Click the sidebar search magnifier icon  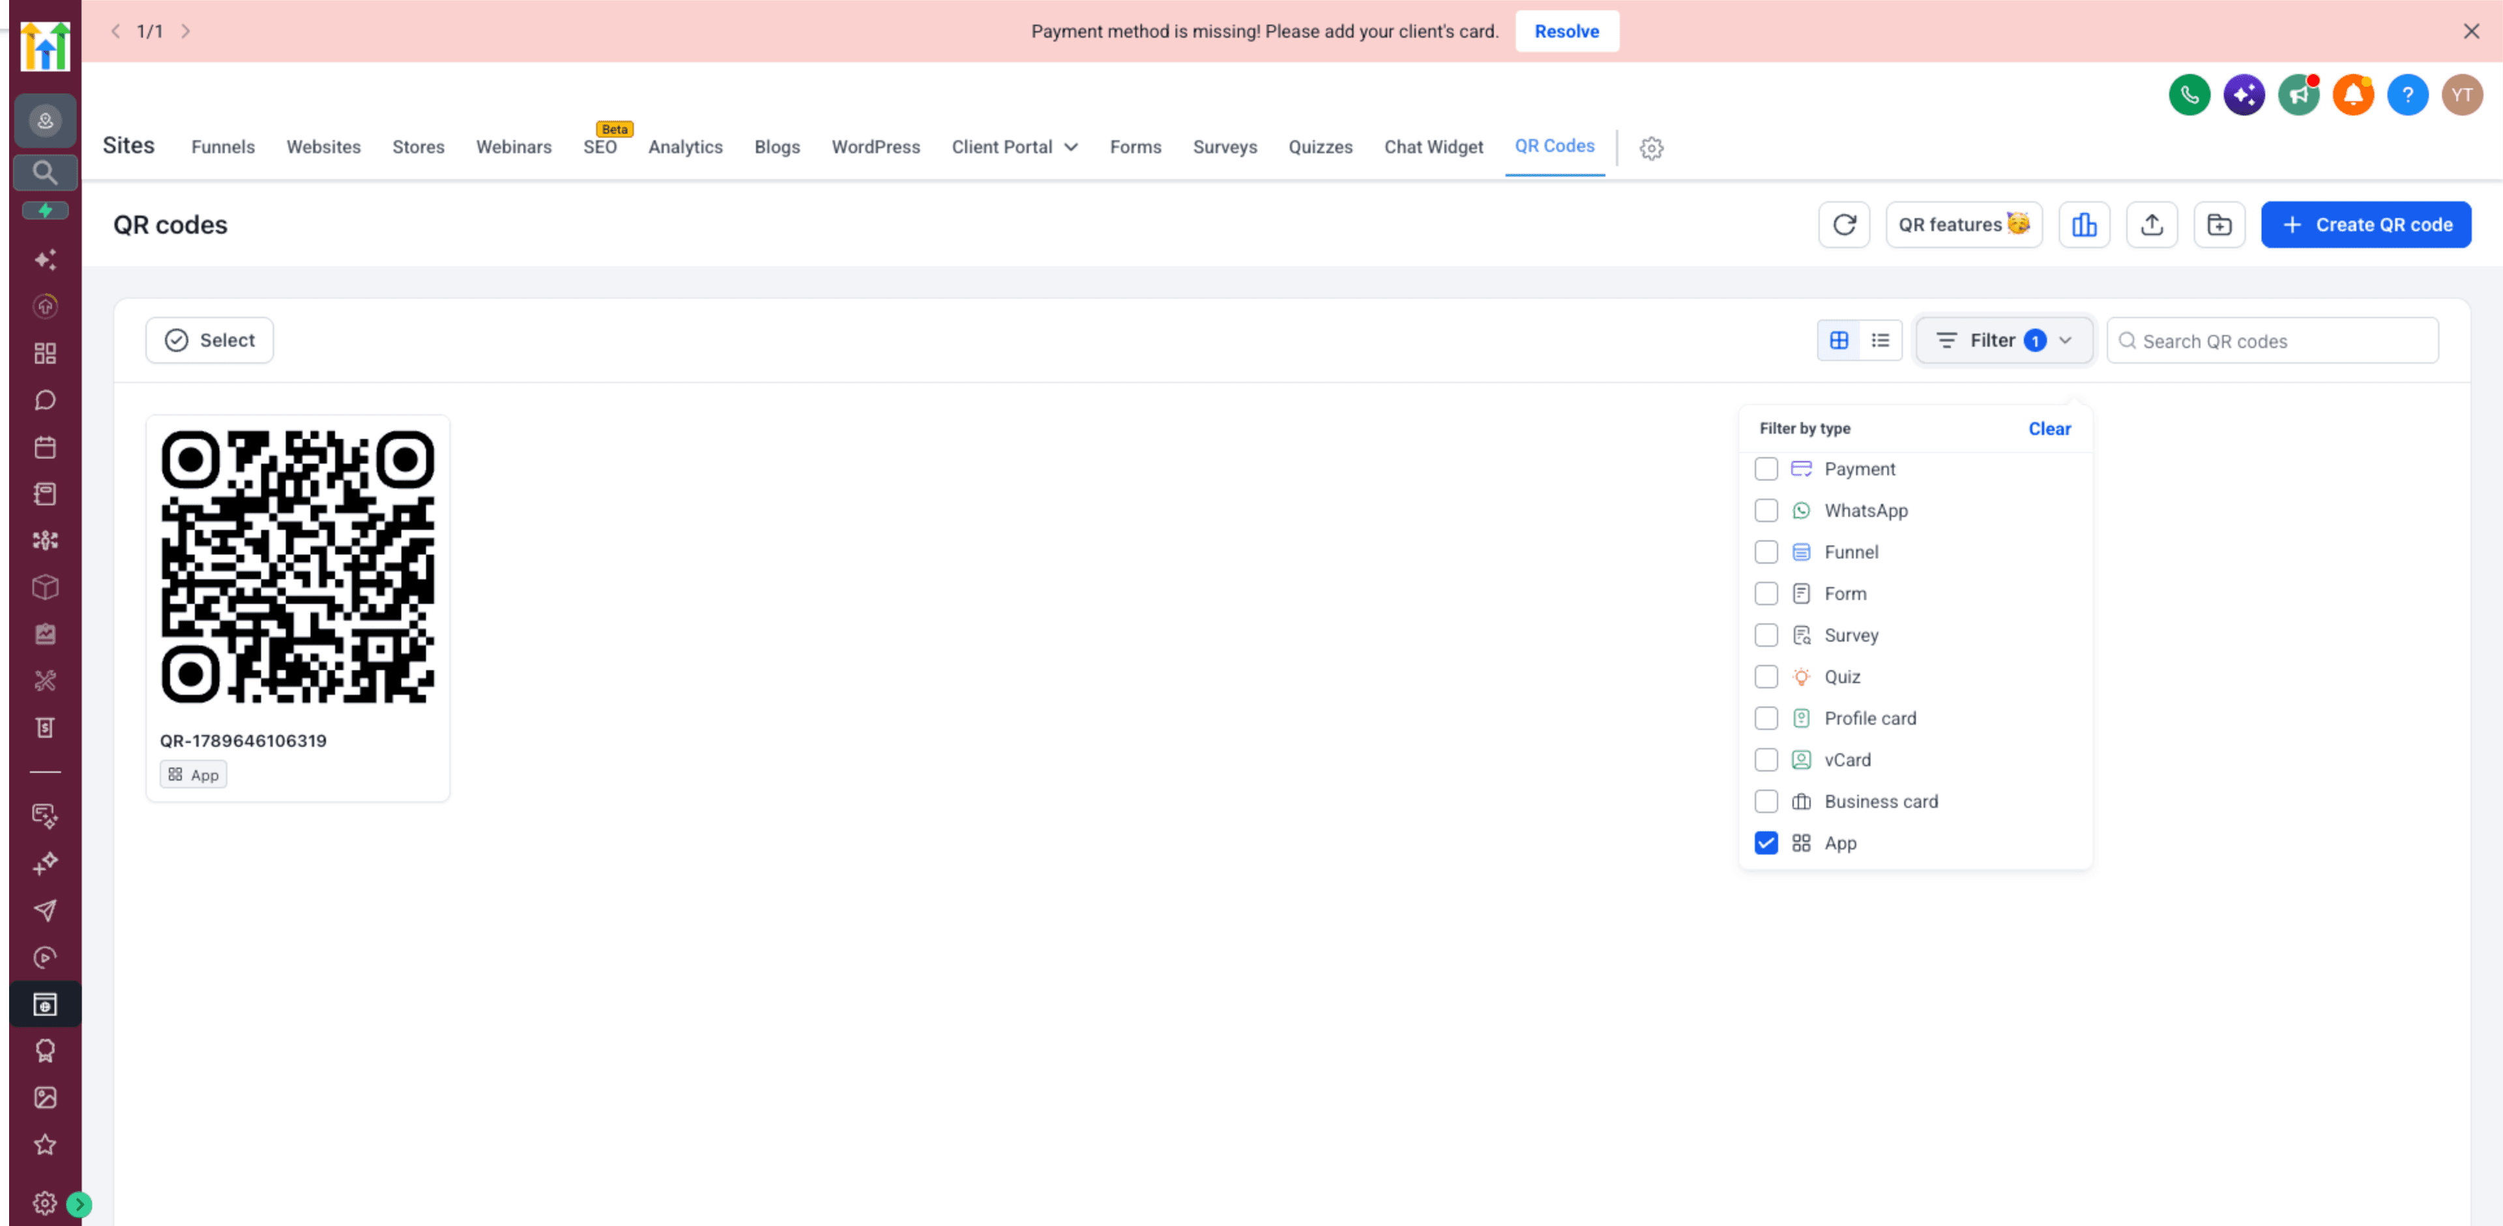point(45,172)
